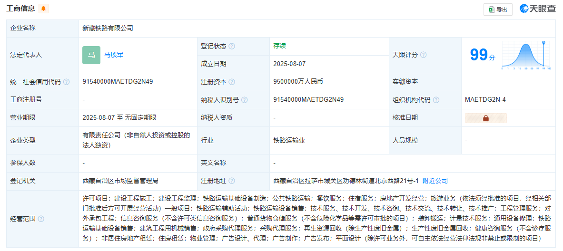Click the bell icon beside 工商信息

coord(43,9)
